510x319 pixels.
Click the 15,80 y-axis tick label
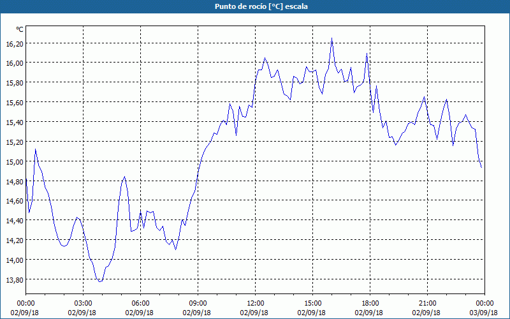coord(15,83)
